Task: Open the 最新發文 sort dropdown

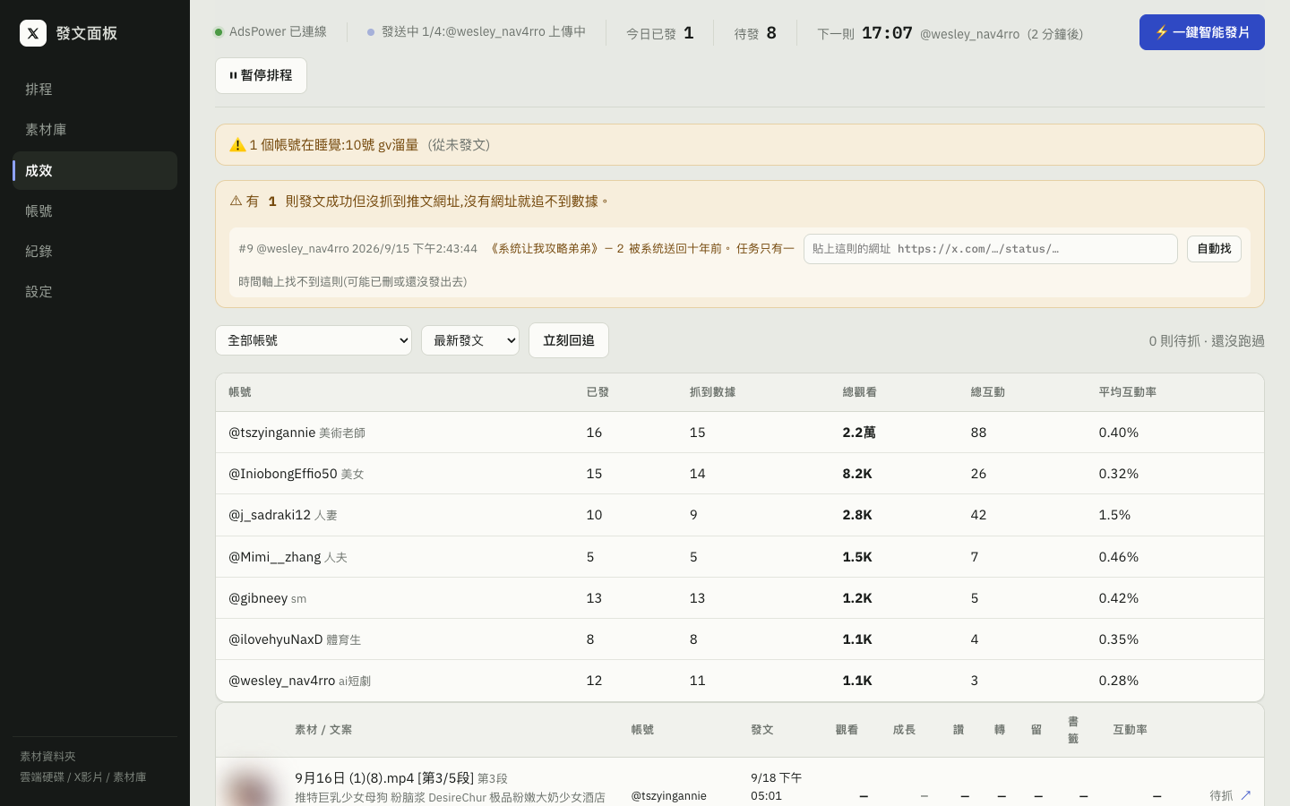Action: tap(470, 340)
